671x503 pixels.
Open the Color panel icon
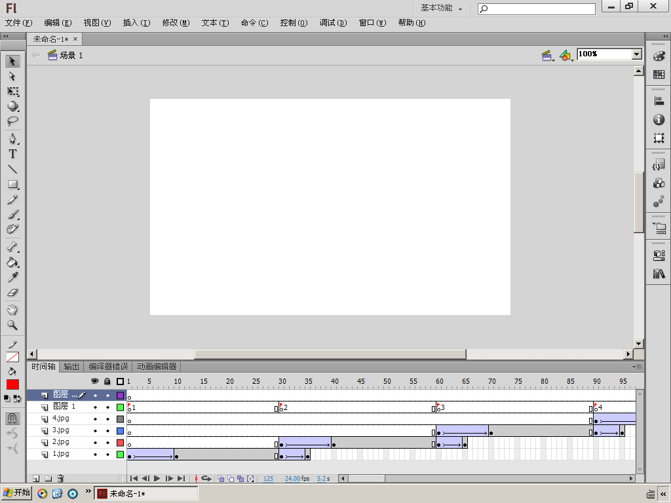(x=659, y=56)
